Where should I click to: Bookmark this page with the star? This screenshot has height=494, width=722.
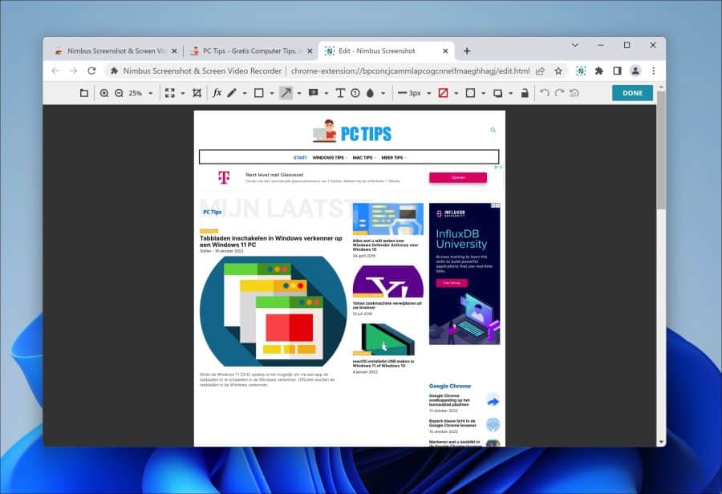click(x=558, y=71)
